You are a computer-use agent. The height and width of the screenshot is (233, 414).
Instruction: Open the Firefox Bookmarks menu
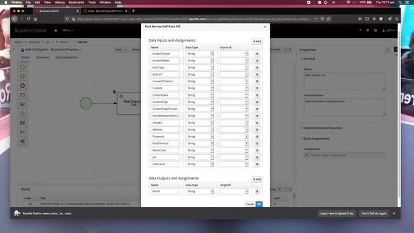tap(76, 3)
